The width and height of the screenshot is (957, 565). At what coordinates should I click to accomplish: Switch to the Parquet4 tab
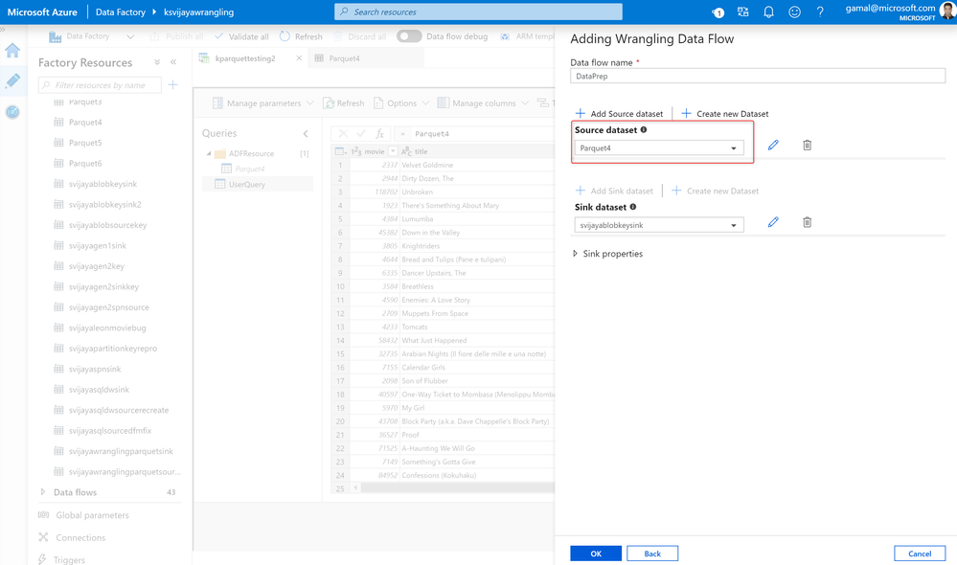(344, 58)
